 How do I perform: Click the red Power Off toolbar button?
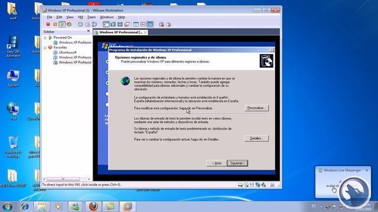click(x=48, y=24)
